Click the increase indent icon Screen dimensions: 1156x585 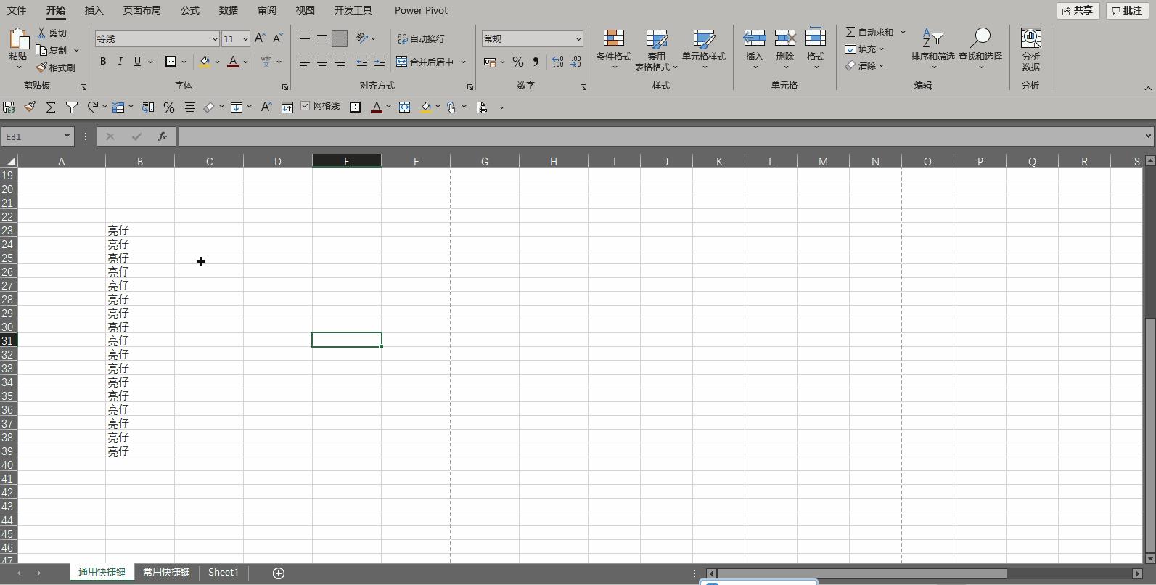tap(379, 62)
